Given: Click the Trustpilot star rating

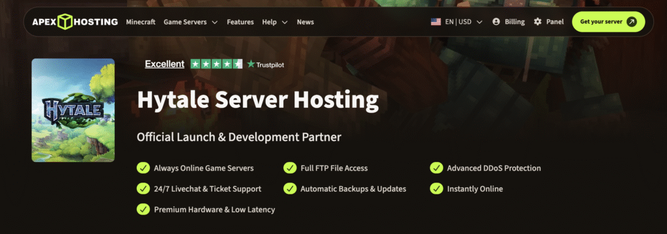Looking at the screenshot, I should 216,64.
